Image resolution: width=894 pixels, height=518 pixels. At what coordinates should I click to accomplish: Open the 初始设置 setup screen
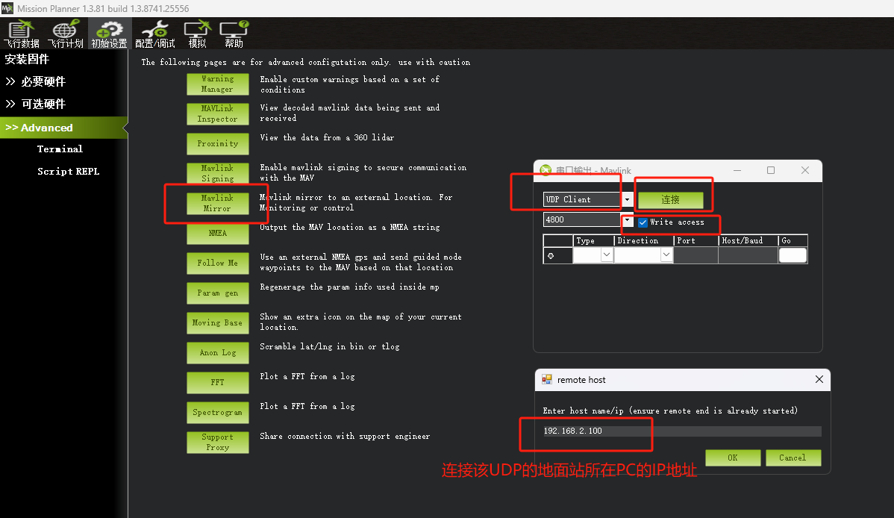[109, 33]
